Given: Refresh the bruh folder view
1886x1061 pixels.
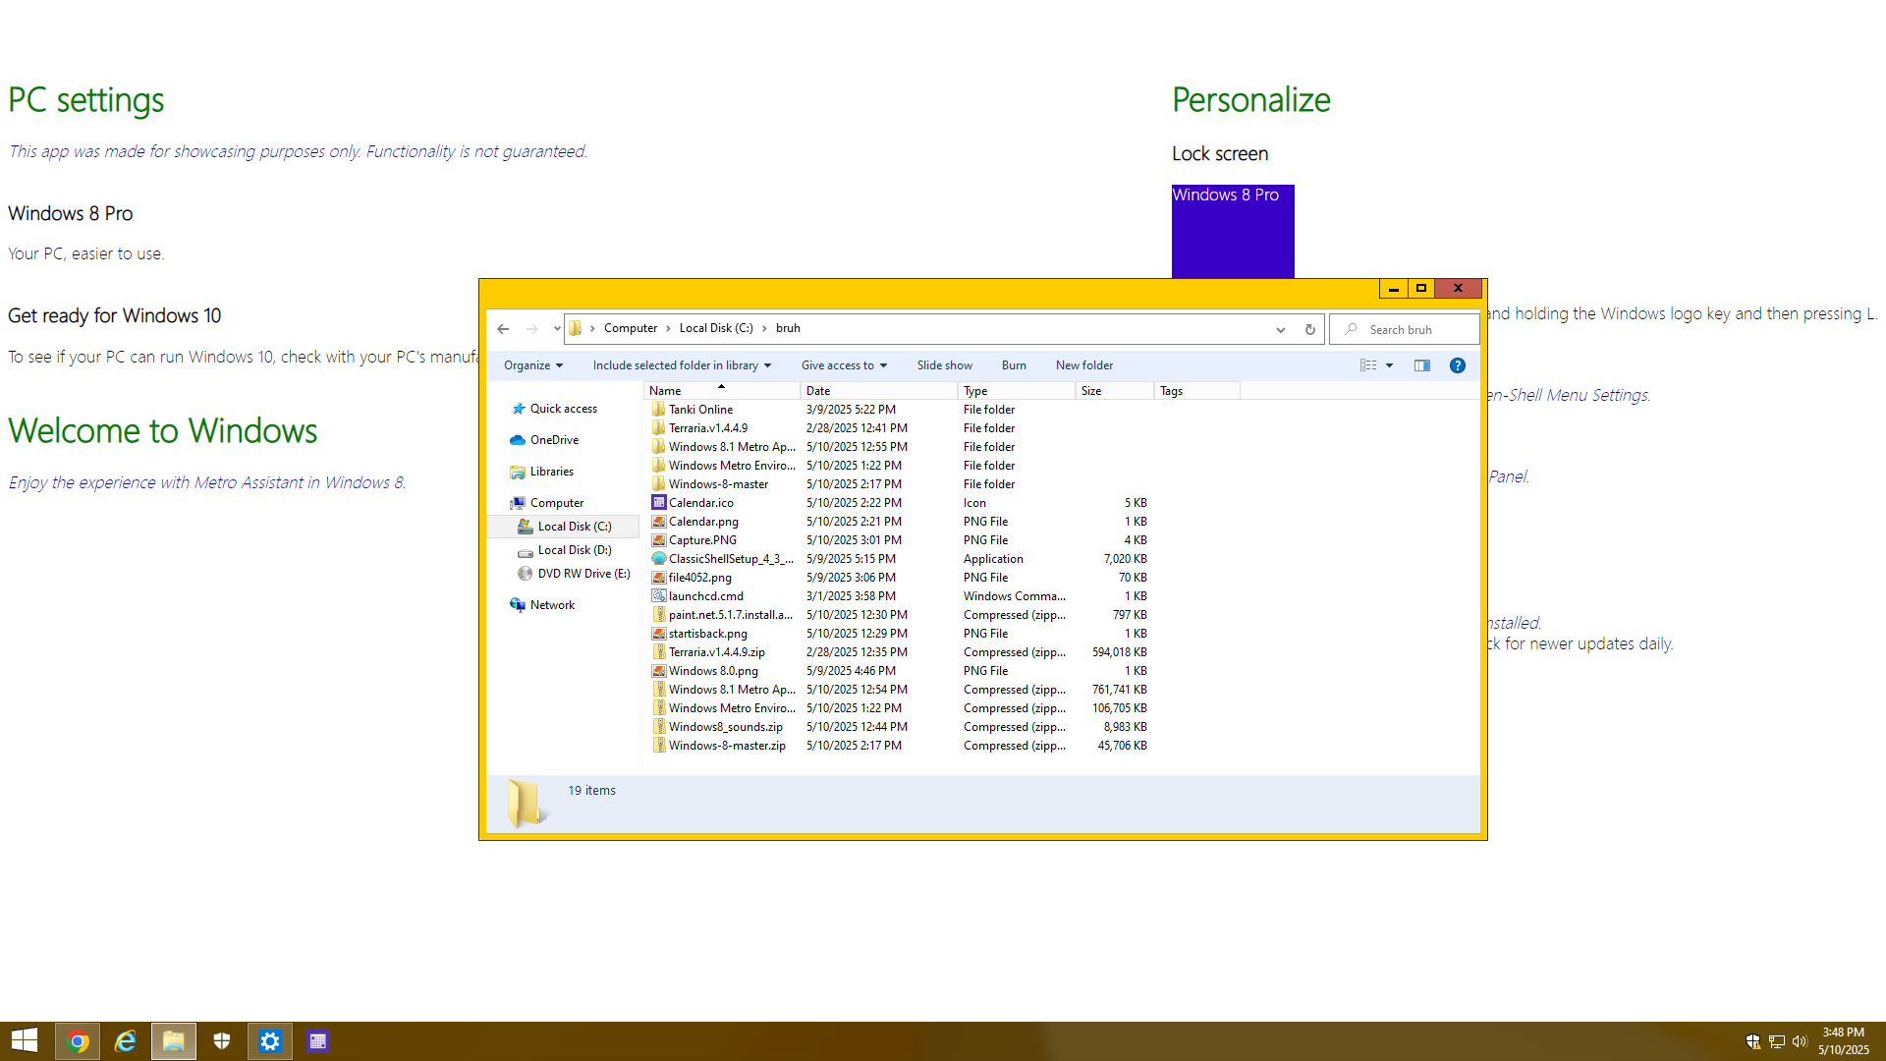Looking at the screenshot, I should click(x=1309, y=329).
